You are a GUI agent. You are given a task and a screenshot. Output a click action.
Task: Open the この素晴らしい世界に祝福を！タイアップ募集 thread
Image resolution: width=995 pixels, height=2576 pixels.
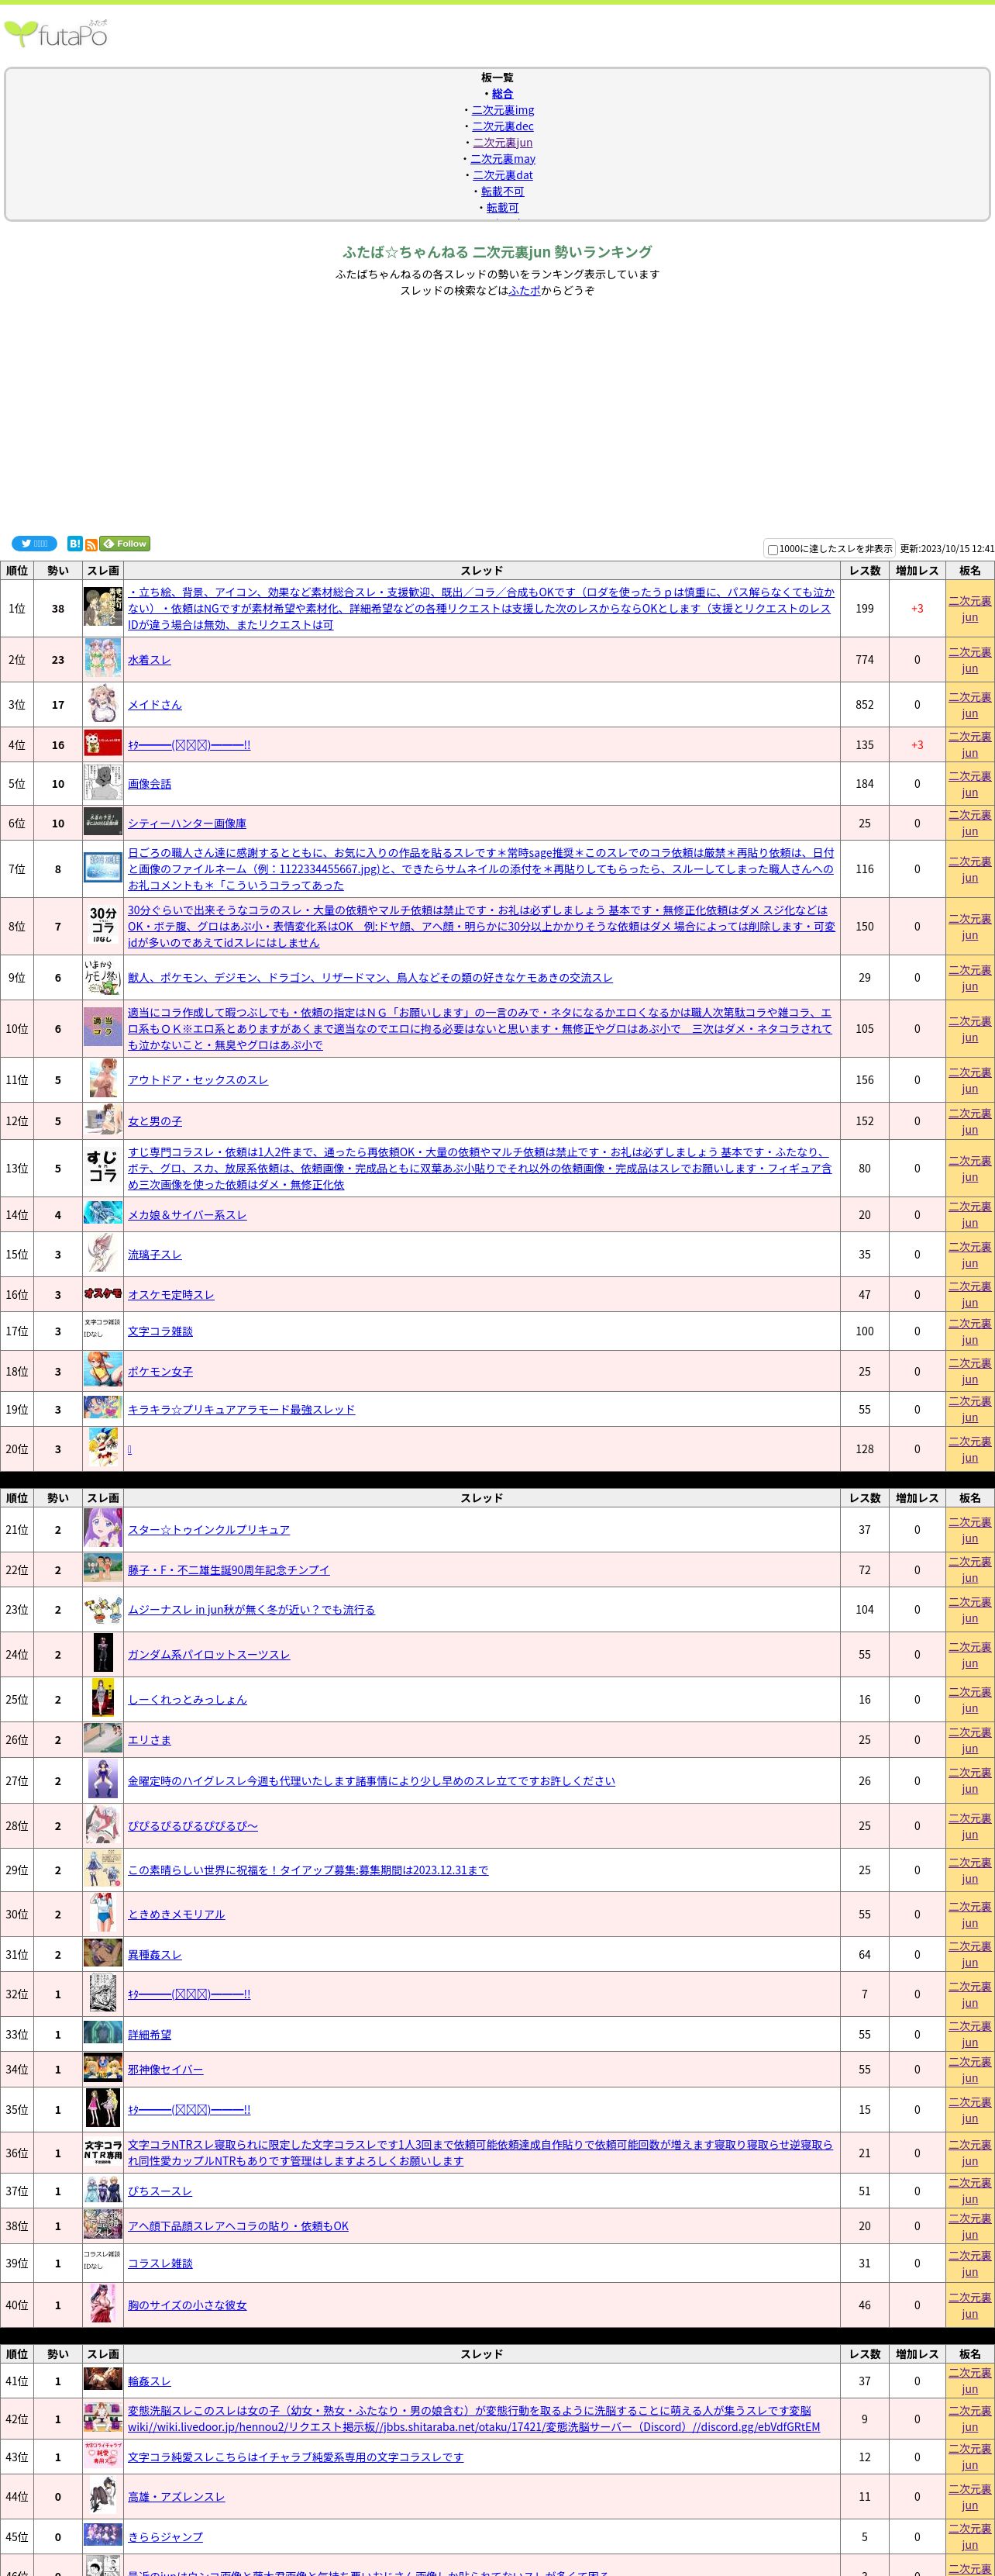click(x=308, y=1870)
